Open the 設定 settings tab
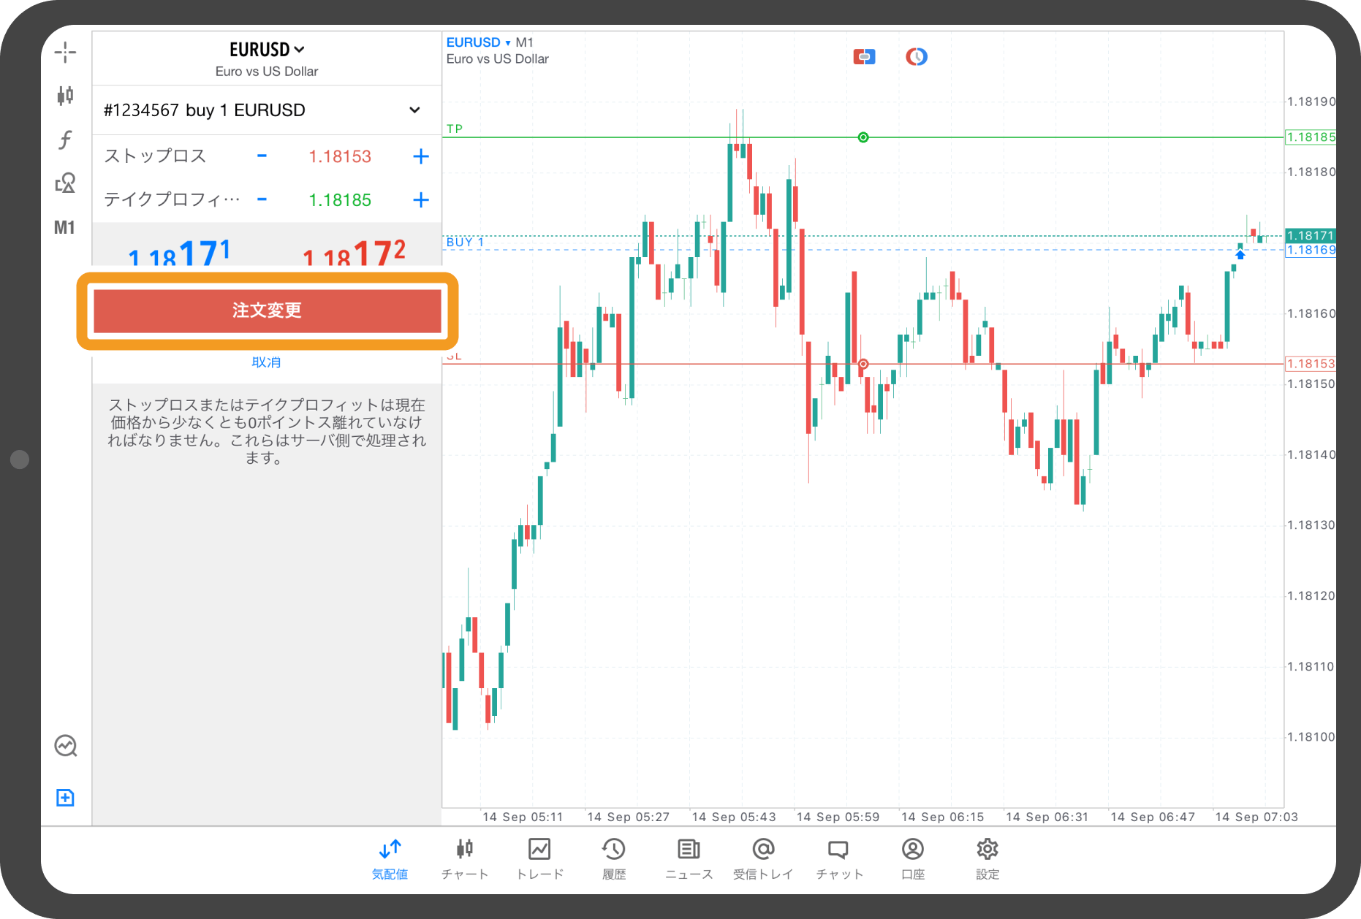The image size is (1361, 919). pyautogui.click(x=987, y=859)
